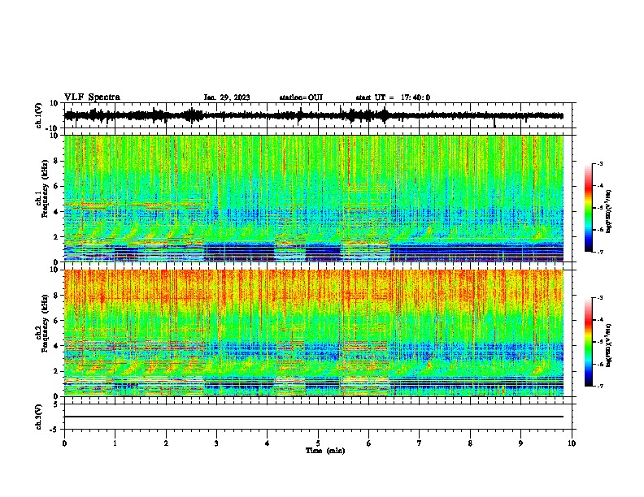644x497 pixels.
Task: Click time axis tick label "1"
Action: pos(115,443)
